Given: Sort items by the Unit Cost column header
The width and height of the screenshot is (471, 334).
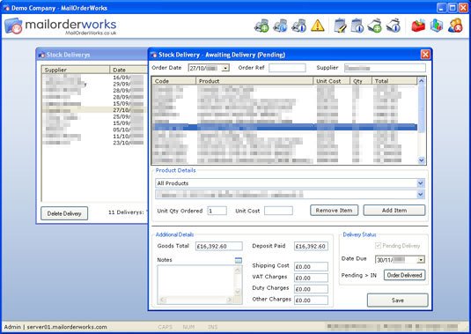Looking at the screenshot, I should [x=331, y=81].
